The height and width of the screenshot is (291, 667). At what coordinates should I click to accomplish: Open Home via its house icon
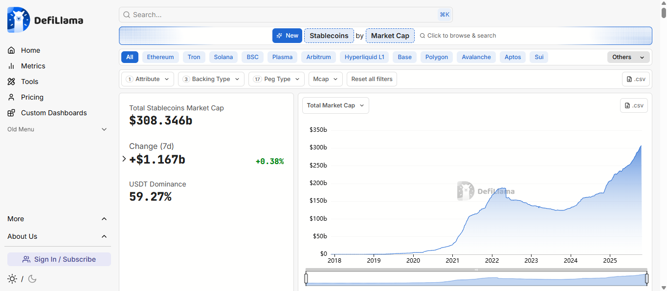[11, 50]
